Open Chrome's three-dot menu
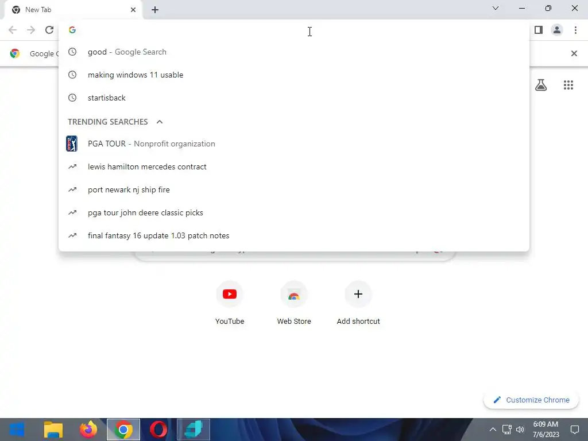588x441 pixels. pyautogui.click(x=575, y=30)
